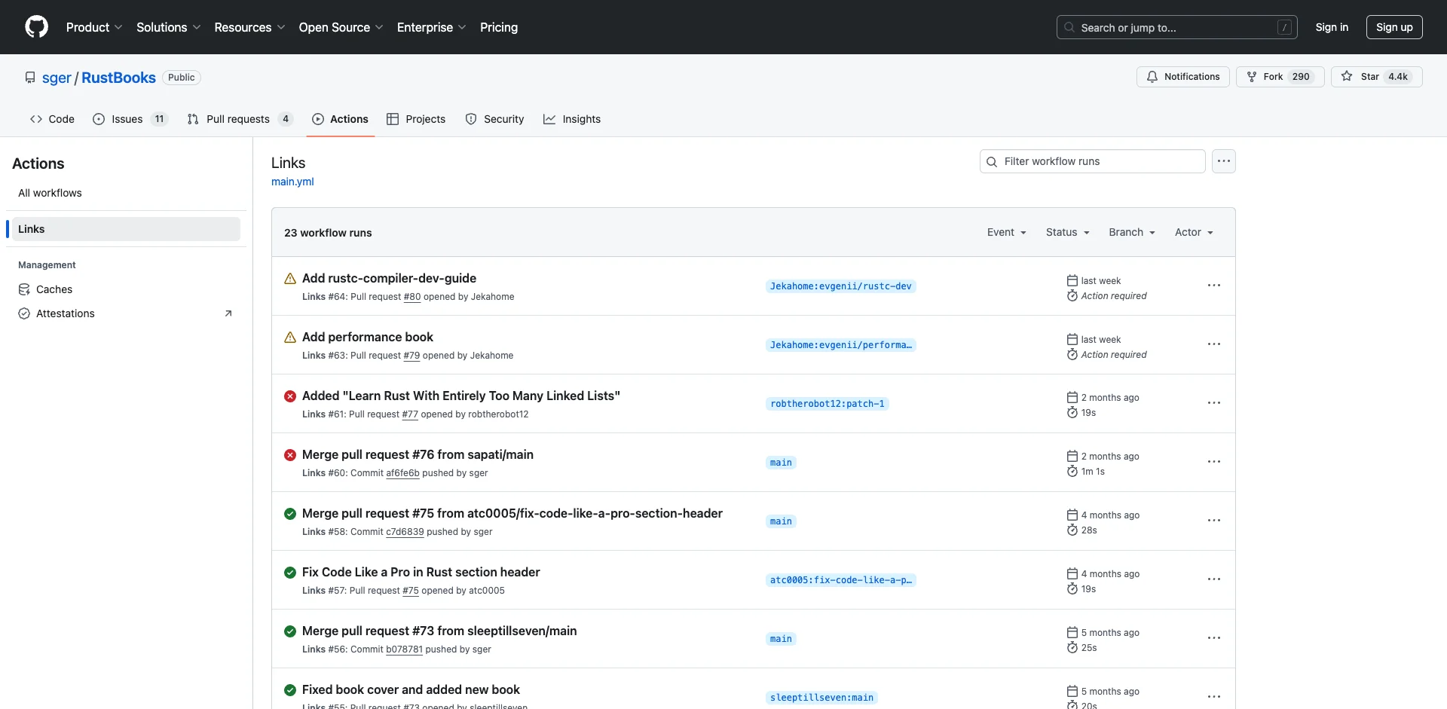Image resolution: width=1447 pixels, height=709 pixels.
Task: Select the Links workflow in sidebar
Action: 126,229
